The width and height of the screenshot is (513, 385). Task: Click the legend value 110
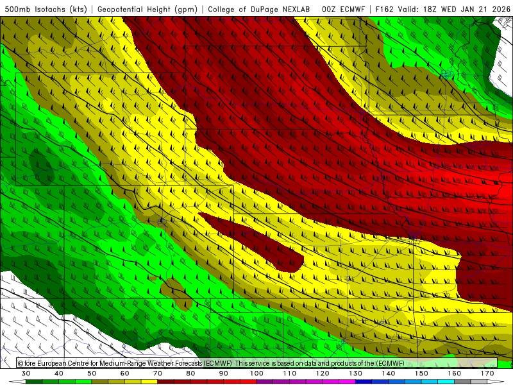pyautogui.click(x=290, y=373)
